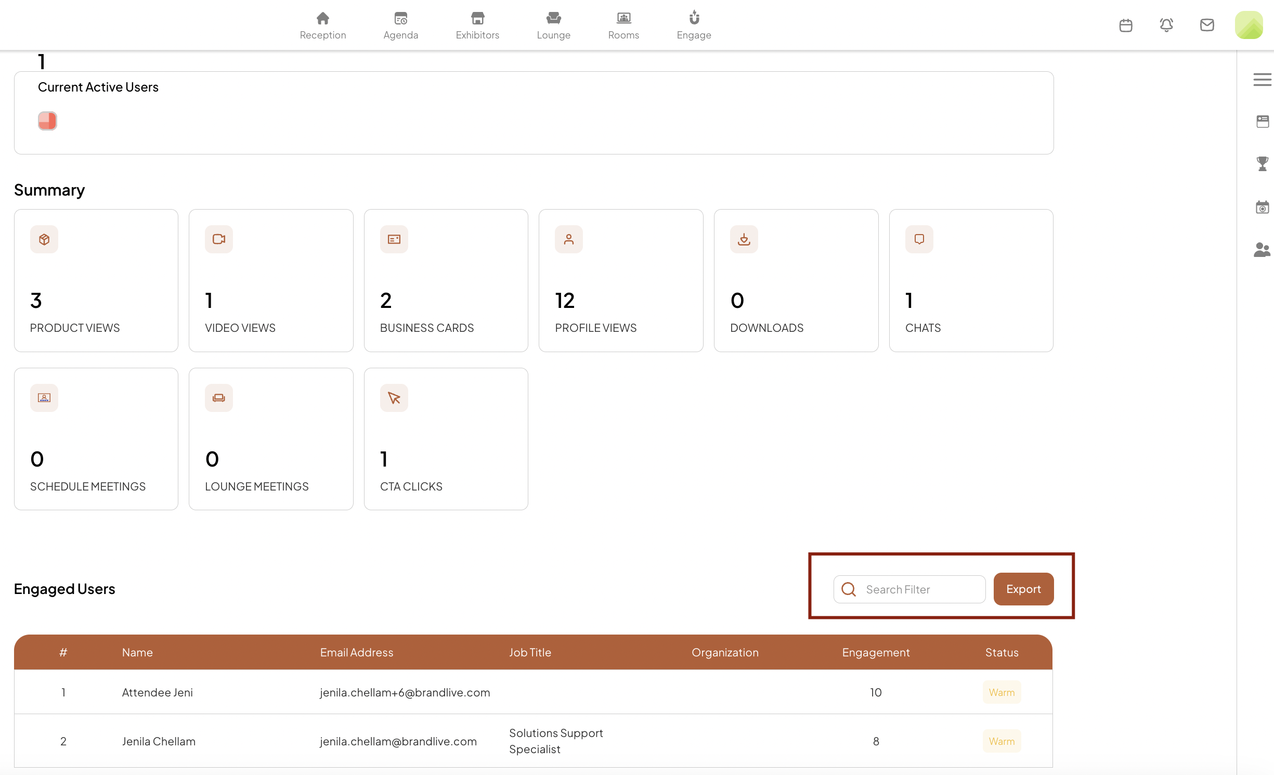Select the Jenila Chellam name cell
The width and height of the screenshot is (1274, 775).
point(159,741)
